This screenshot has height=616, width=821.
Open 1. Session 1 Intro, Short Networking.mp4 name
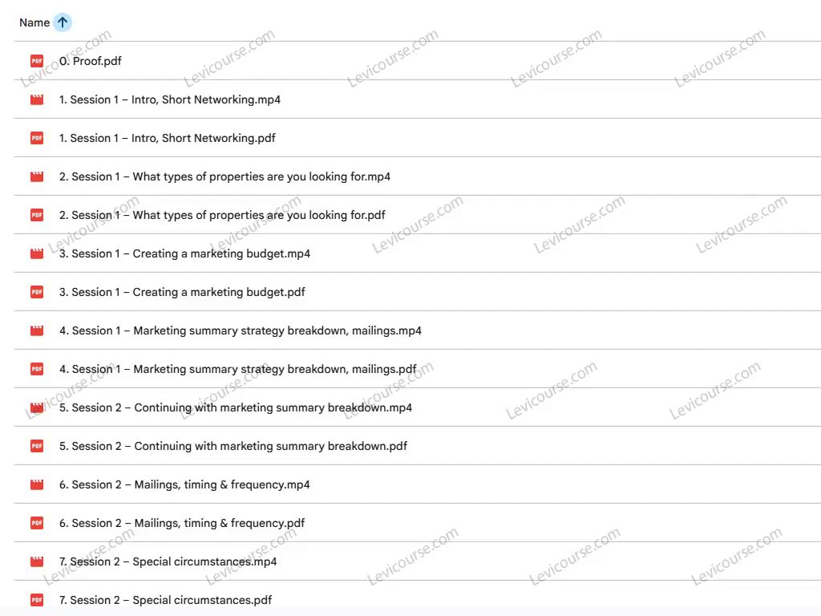click(x=170, y=99)
